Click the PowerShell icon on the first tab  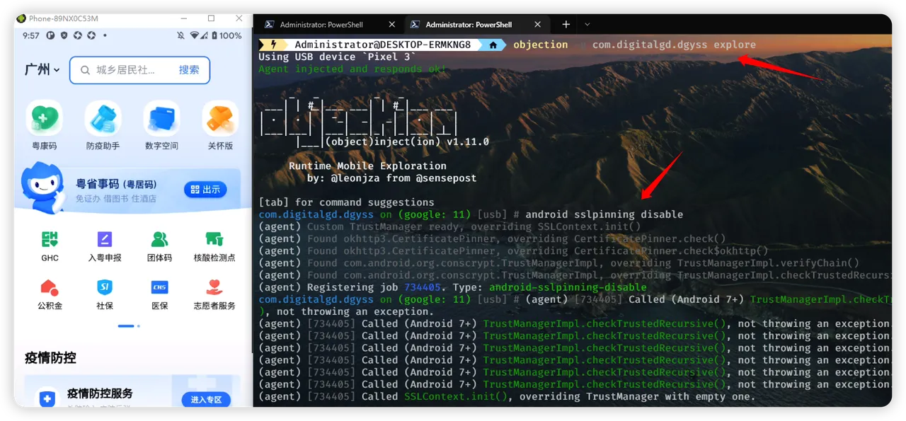tap(268, 25)
